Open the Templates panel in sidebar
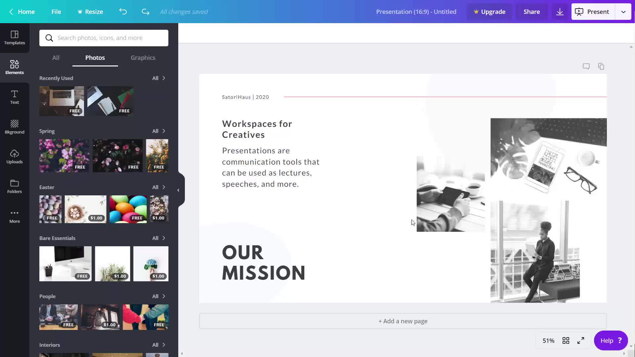 tap(15, 38)
